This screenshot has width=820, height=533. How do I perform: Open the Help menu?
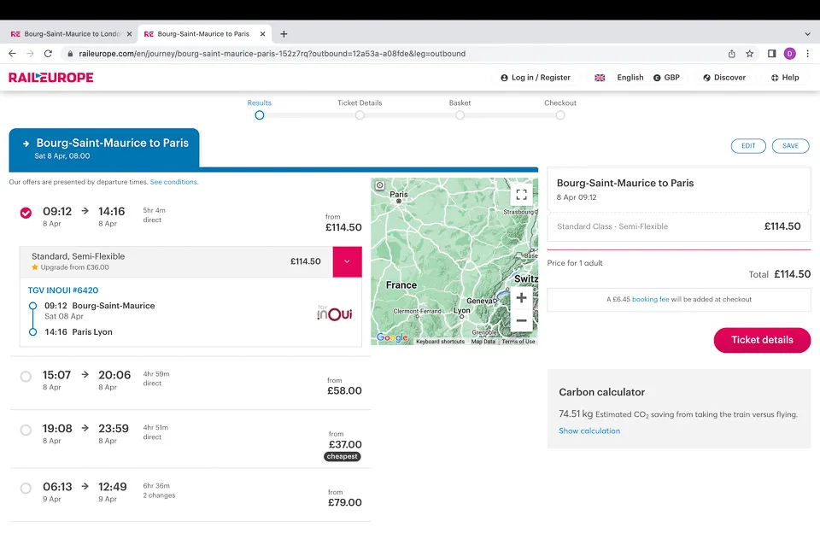click(x=785, y=78)
